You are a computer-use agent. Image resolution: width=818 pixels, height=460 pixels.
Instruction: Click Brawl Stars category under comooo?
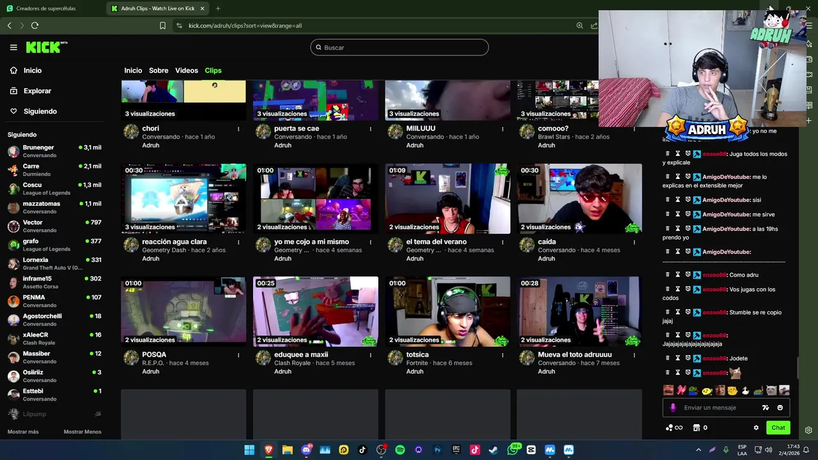[554, 137]
